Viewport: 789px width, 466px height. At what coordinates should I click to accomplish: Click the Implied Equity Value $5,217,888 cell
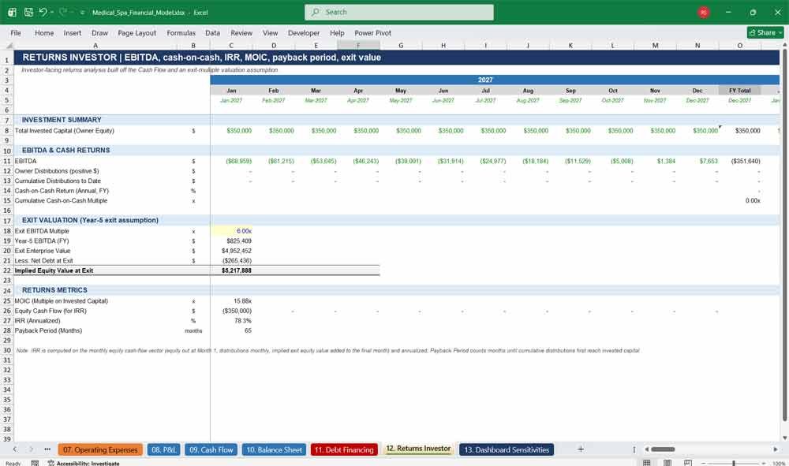coord(231,270)
